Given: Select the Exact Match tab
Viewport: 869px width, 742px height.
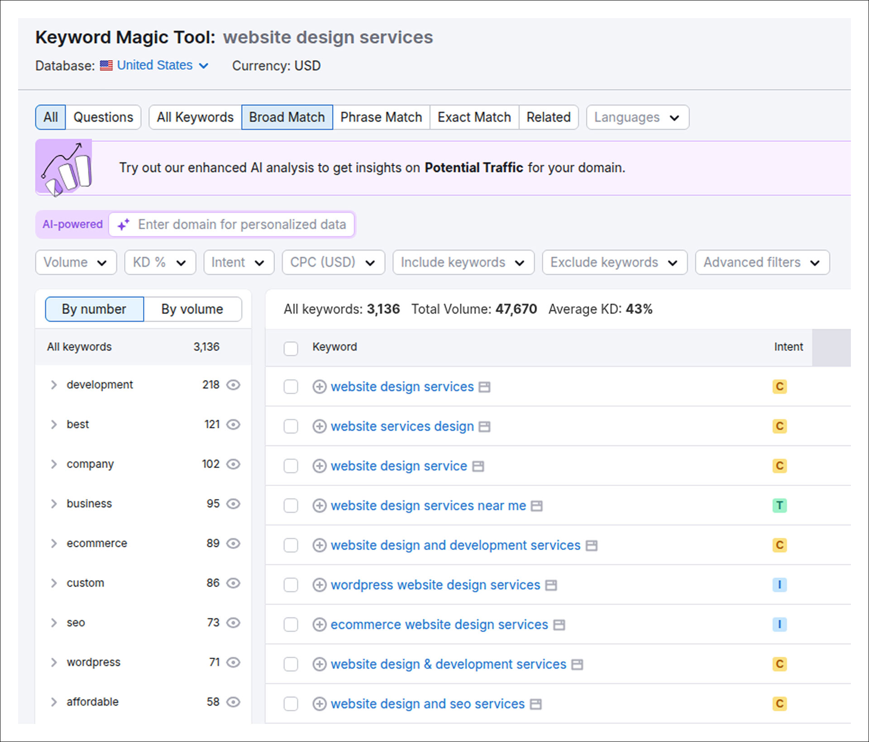Looking at the screenshot, I should pos(474,117).
